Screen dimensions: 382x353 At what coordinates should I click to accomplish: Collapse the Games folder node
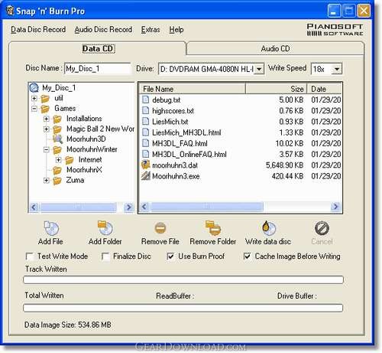34,109
